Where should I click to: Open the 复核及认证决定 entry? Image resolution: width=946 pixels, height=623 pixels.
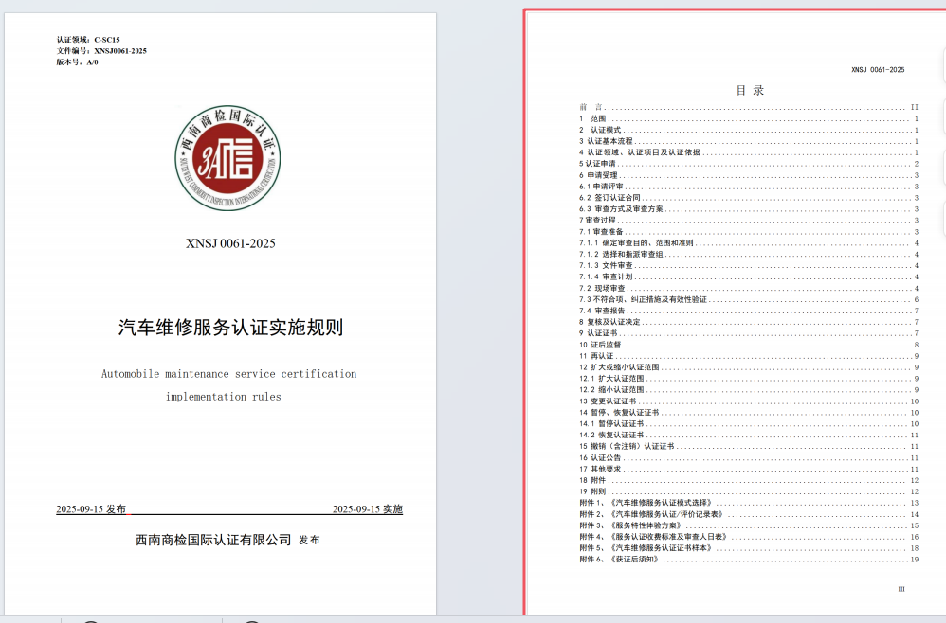613,322
